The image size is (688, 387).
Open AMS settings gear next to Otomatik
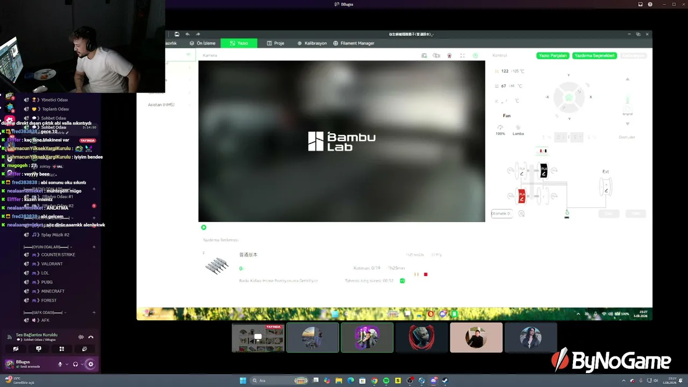[521, 213]
